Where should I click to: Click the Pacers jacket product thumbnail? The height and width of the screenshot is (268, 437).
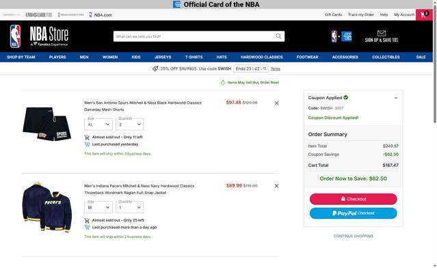point(47,208)
